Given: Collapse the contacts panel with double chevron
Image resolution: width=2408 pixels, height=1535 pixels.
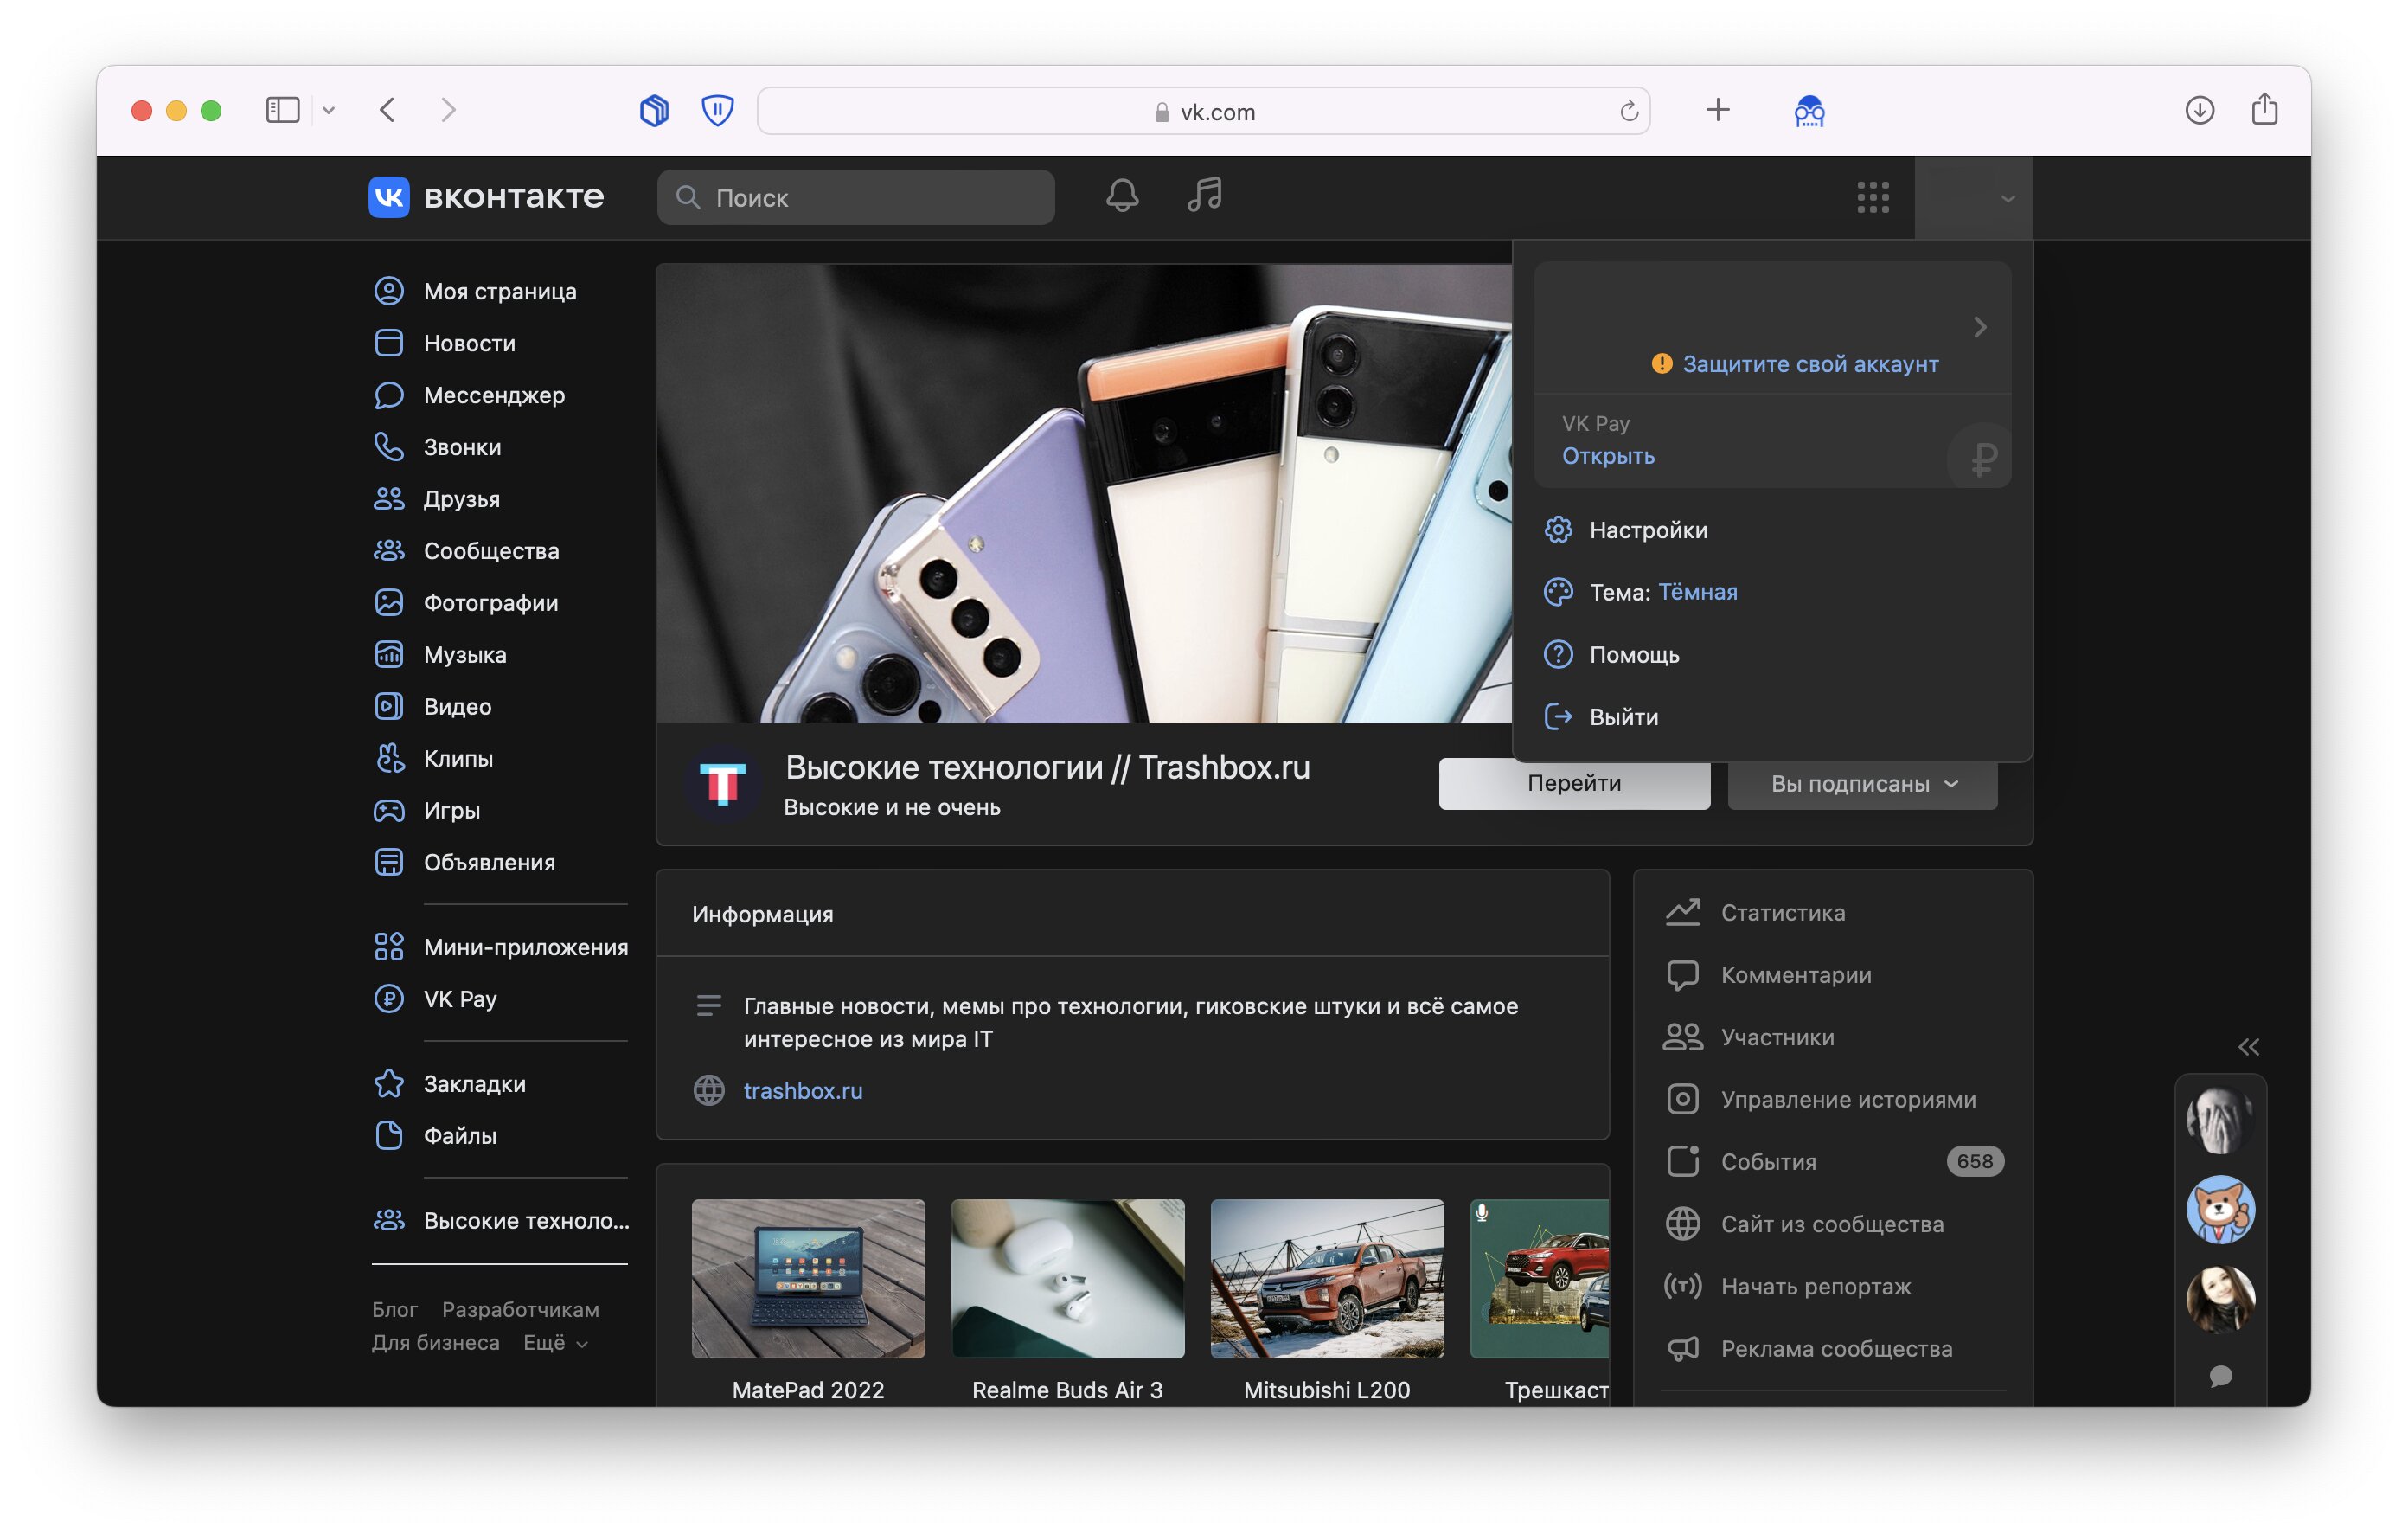Looking at the screenshot, I should click(2249, 1048).
